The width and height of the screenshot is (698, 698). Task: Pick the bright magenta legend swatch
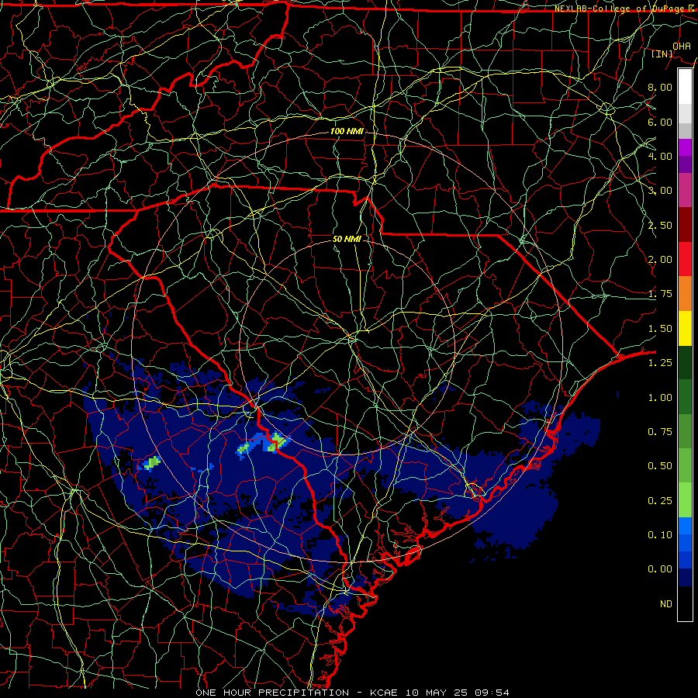click(685, 147)
